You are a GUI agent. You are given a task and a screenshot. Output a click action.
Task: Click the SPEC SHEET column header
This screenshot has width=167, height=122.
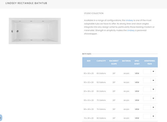click(x=137, y=62)
